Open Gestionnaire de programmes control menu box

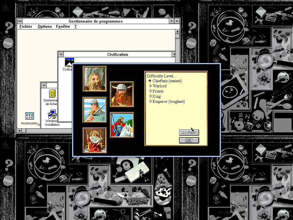(20, 21)
